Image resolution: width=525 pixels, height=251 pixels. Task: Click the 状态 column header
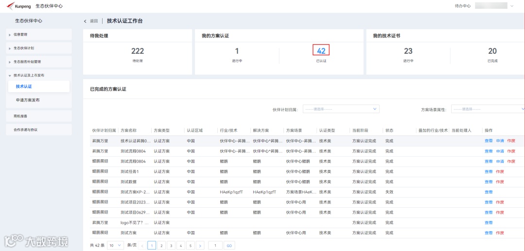point(389,130)
